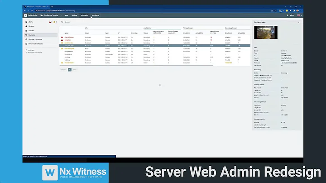
Task: Click the WebAdmin logo
Action: (30, 15)
